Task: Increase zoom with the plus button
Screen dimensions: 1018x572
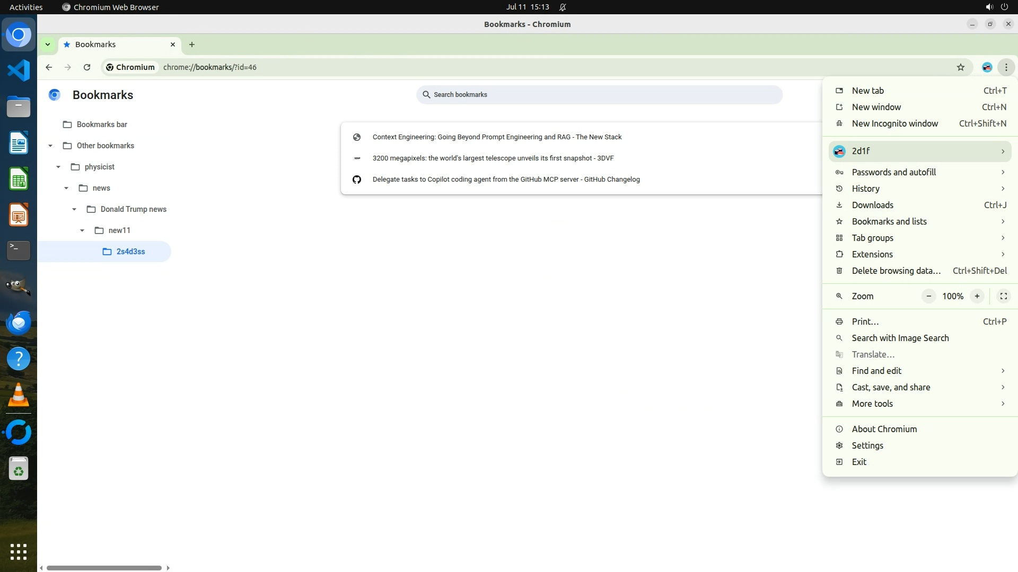Action: coord(977,296)
